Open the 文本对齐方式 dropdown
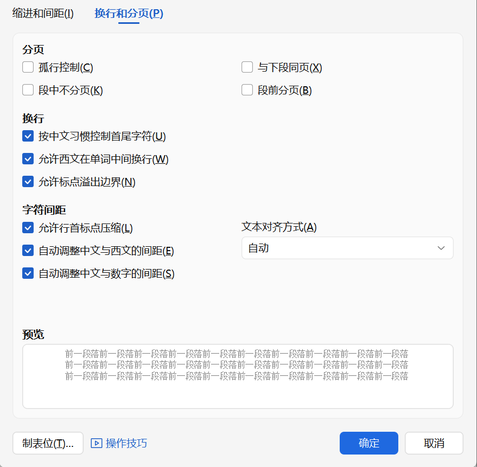The image size is (477, 467). [x=347, y=248]
